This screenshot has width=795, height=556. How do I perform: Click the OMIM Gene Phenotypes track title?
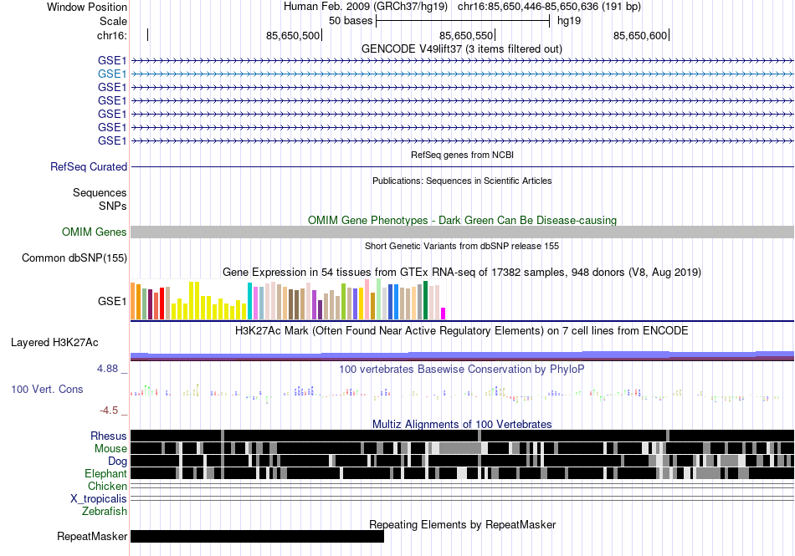(x=462, y=220)
